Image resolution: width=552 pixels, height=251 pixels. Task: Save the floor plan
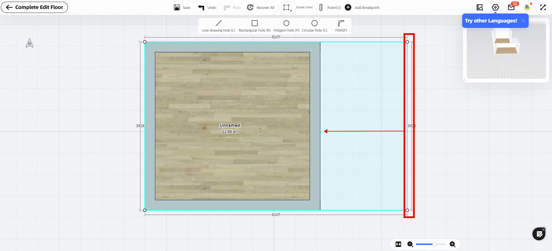[x=182, y=7]
